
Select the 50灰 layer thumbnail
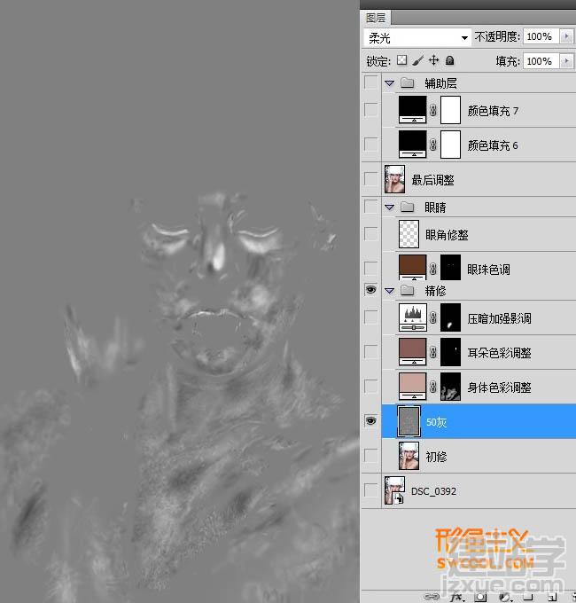[409, 421]
